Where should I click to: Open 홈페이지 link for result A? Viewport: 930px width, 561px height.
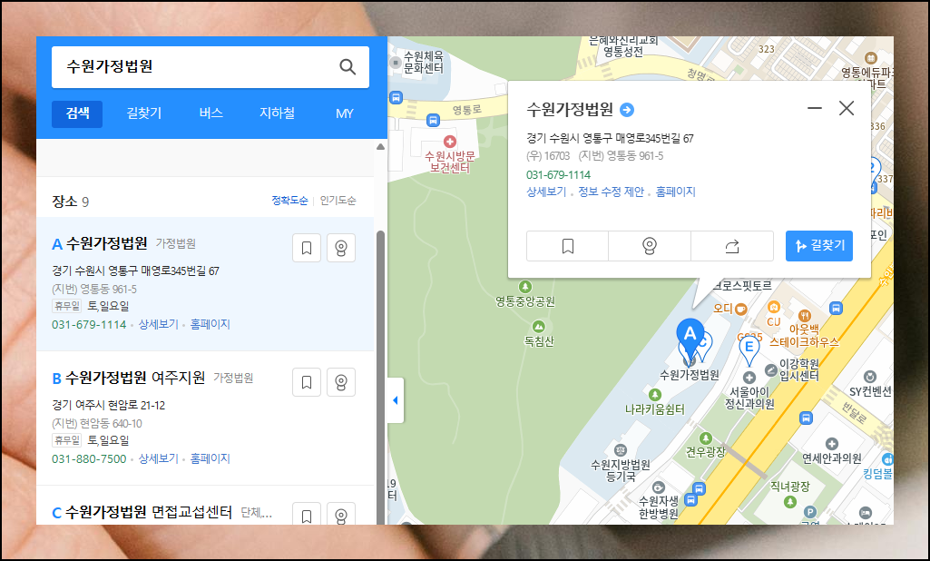210,325
